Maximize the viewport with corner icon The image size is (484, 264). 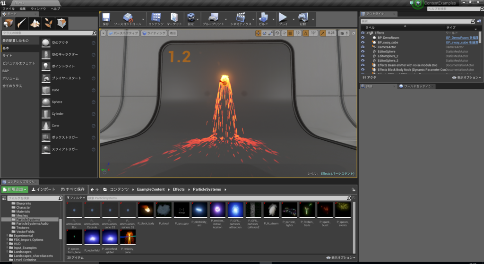coord(354,33)
